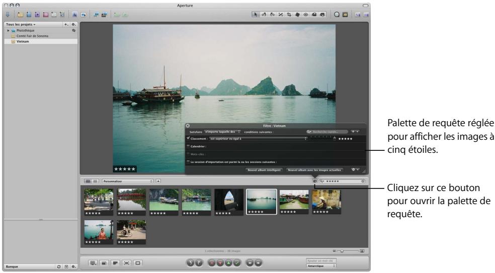495x273 pixels.
Task: Go to next image with right arrow button
Action: [258, 262]
